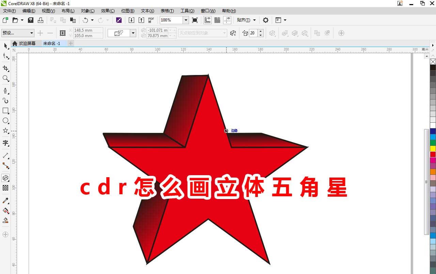This screenshot has width=436, height=274.
Task: Pick the yellow swatch in palette
Action: [433, 149]
